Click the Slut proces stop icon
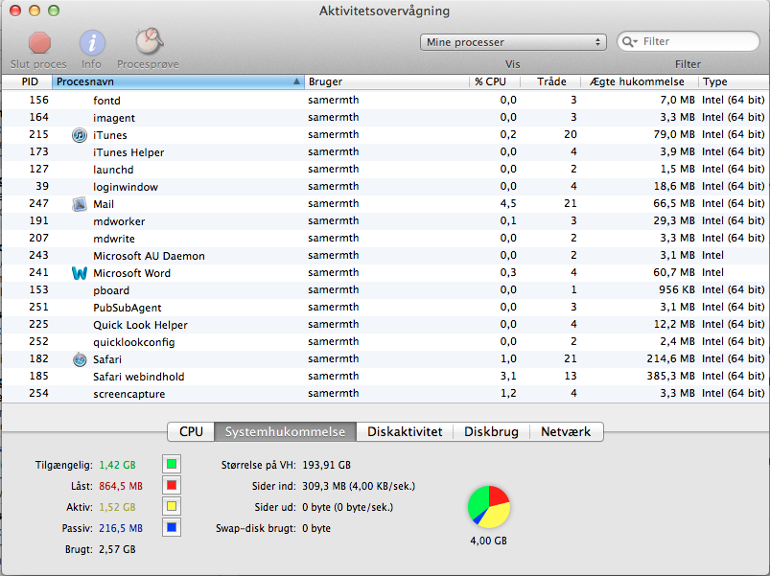Screen dimensions: 770x576 coord(39,43)
